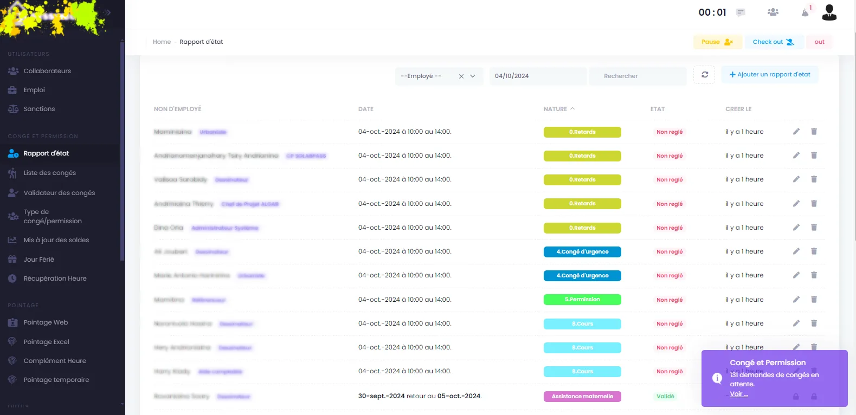Go to Home breadcrumb
This screenshot has width=856, height=415.
(162, 42)
